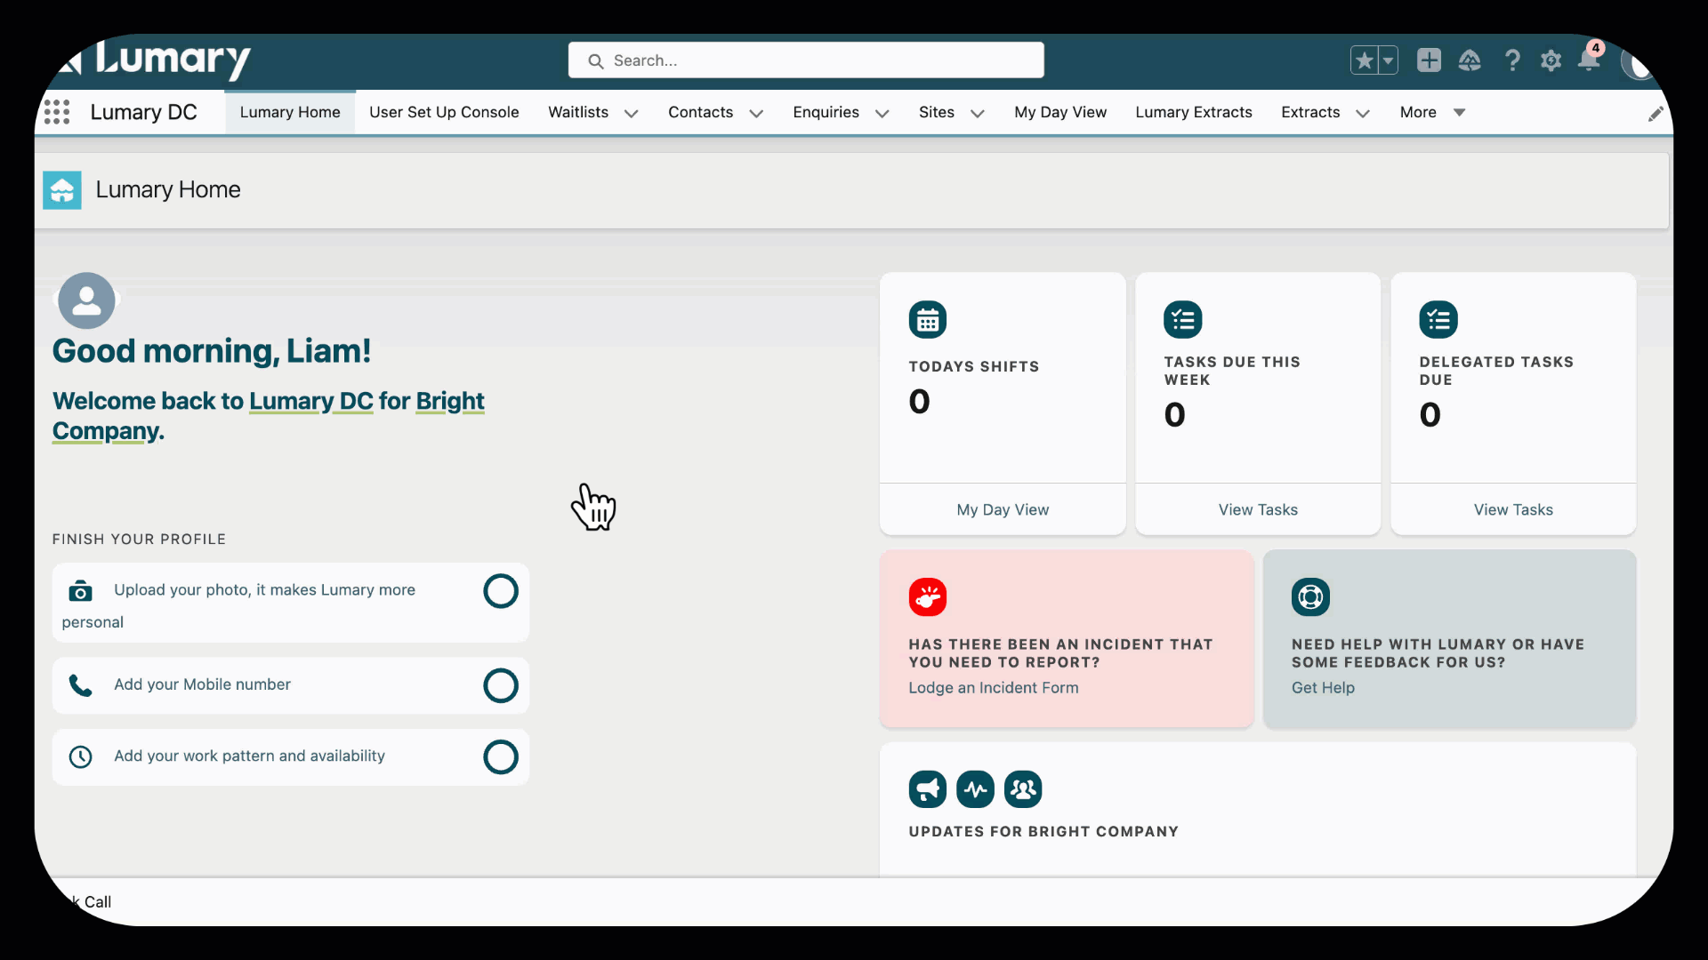This screenshot has width=1708, height=960.
Task: Click the favorites star icon
Action: 1364,60
